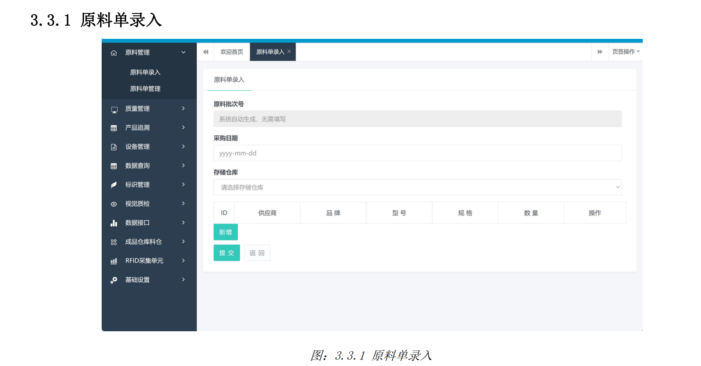Click the monitor icon beside 质量管理
The height and width of the screenshot is (366, 701).
[x=114, y=110]
